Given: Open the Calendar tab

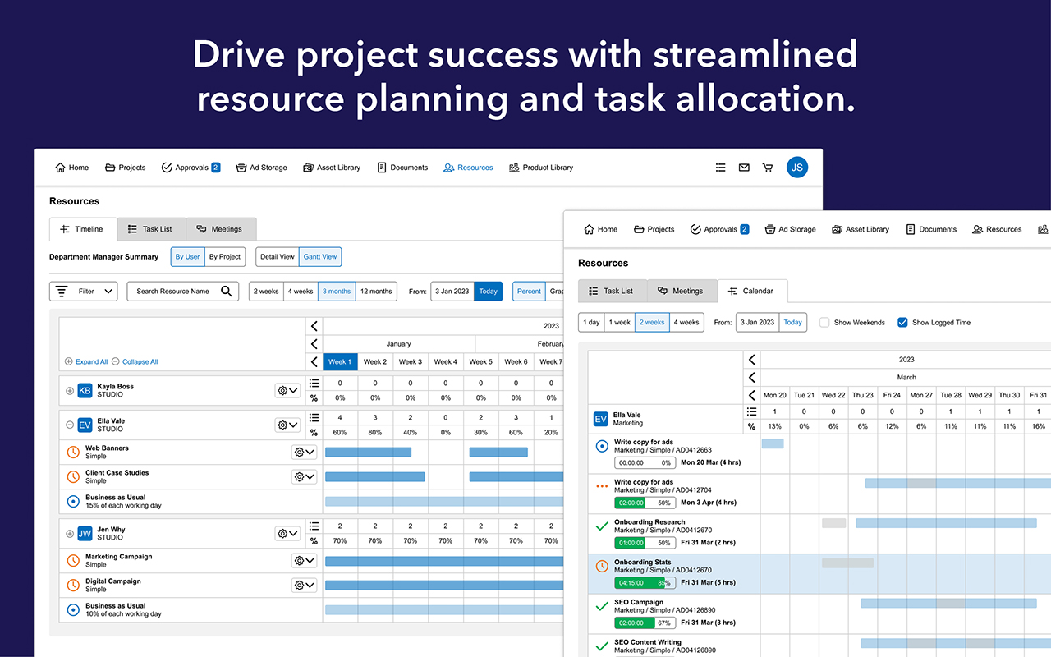Looking at the screenshot, I should [751, 291].
